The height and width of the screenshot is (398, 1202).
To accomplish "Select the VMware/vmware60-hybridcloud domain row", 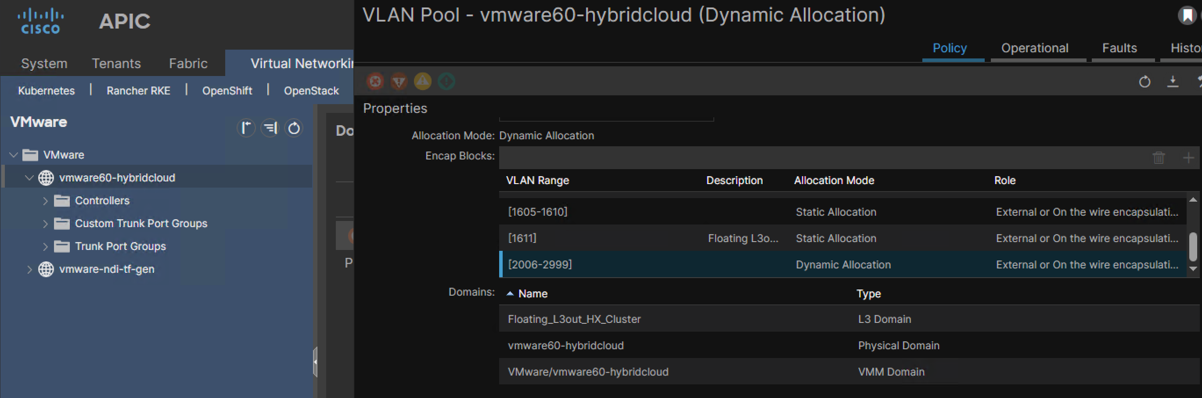I will coord(849,371).
